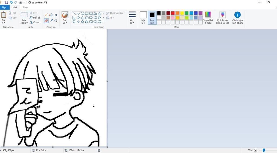Click the Save icon in the title bar
277x153 pixels.
[x=6, y=2]
